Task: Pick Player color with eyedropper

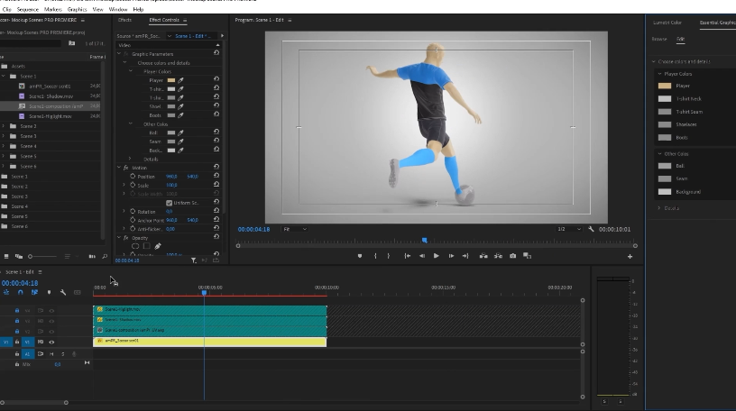Action: click(180, 80)
